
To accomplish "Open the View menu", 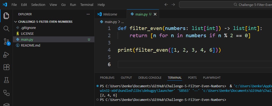I will coord(53,5).
